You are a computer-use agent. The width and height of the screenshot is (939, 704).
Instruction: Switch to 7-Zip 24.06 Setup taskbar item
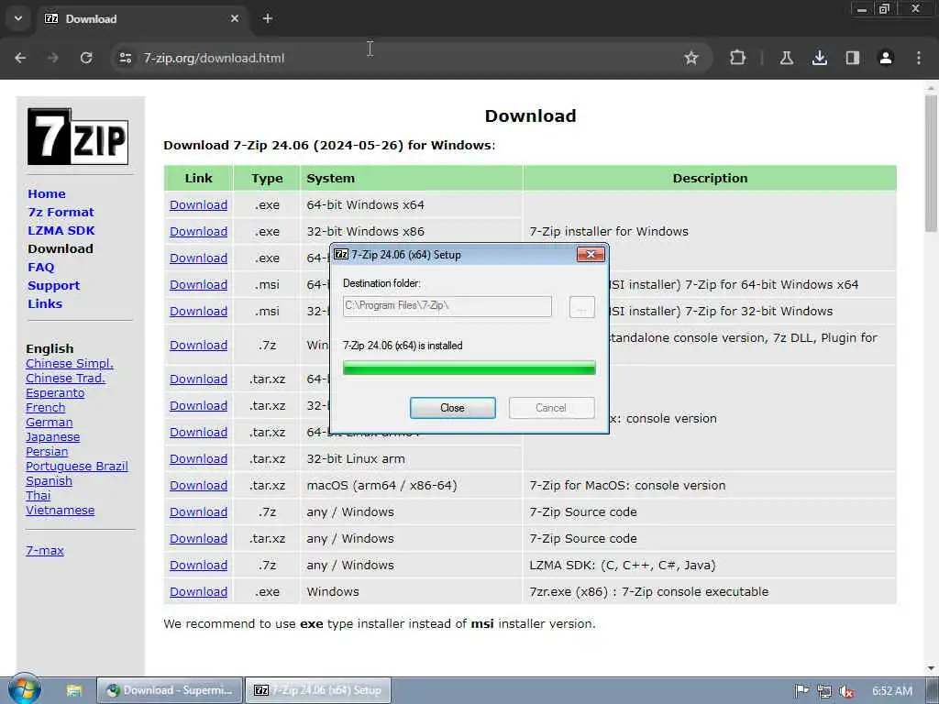click(x=318, y=690)
